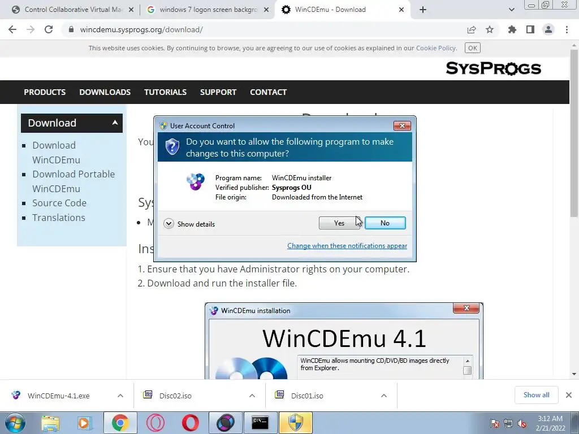Open the extensions puzzle icon

pos(512,29)
